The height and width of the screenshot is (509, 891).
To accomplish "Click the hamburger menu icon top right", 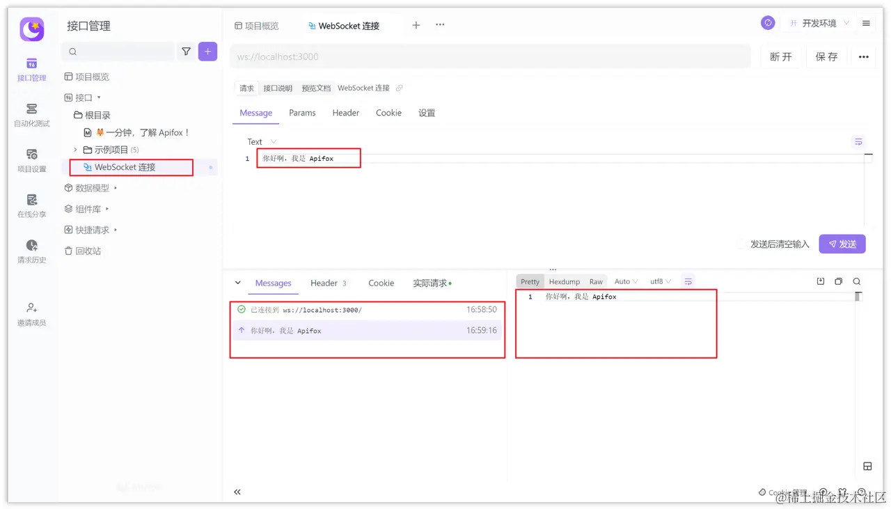I will click(x=866, y=23).
